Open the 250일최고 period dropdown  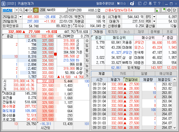coord(20,17)
